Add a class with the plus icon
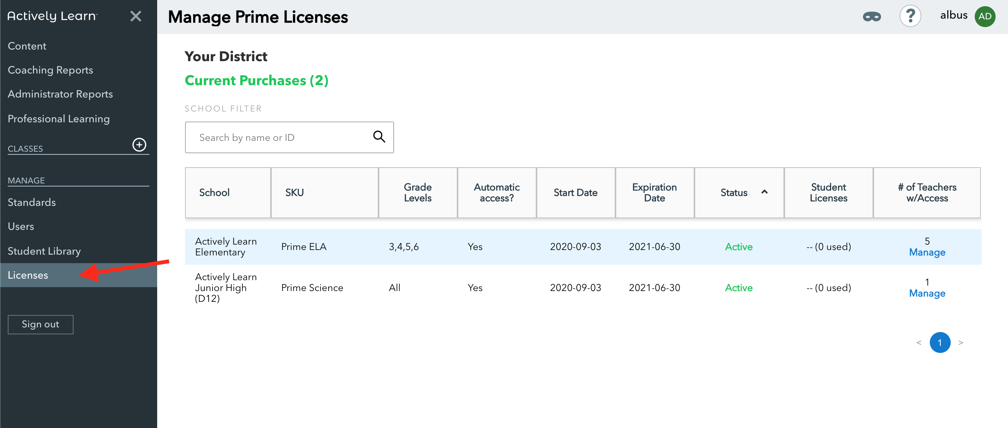The width and height of the screenshot is (1008, 428). pos(139,145)
